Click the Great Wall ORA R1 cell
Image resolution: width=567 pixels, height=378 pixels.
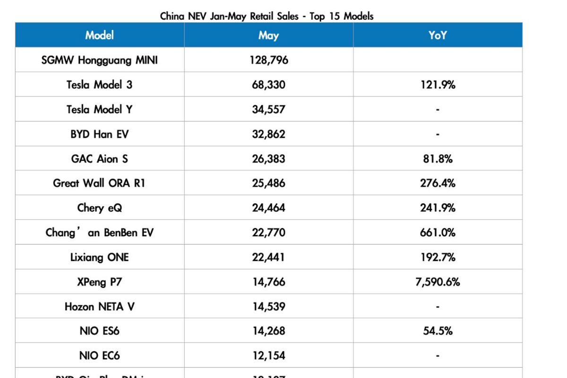point(100,183)
